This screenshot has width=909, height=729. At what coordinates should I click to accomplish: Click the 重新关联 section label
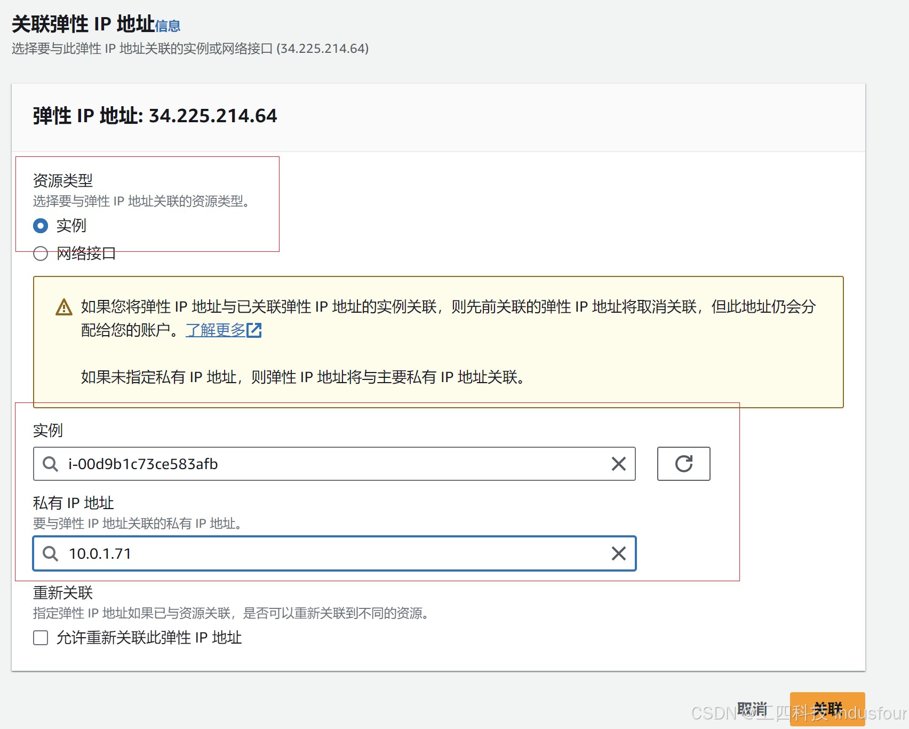(x=63, y=592)
